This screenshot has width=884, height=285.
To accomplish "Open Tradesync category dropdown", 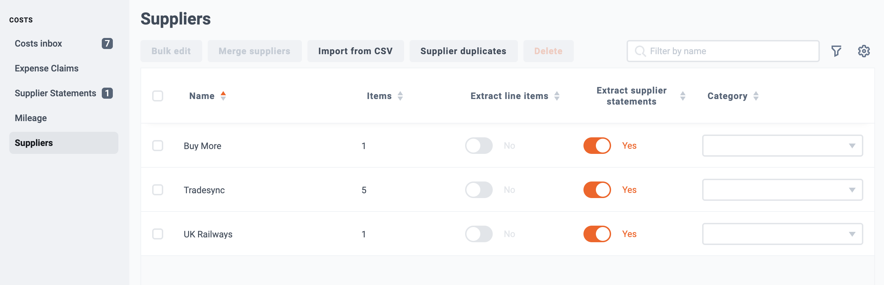I will point(783,190).
